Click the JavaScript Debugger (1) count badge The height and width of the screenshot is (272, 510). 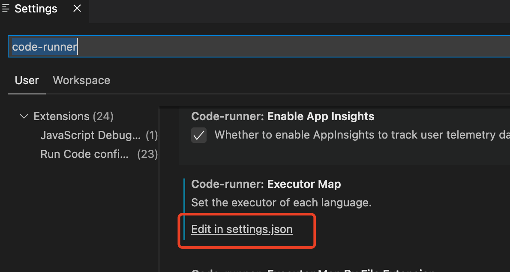point(152,136)
